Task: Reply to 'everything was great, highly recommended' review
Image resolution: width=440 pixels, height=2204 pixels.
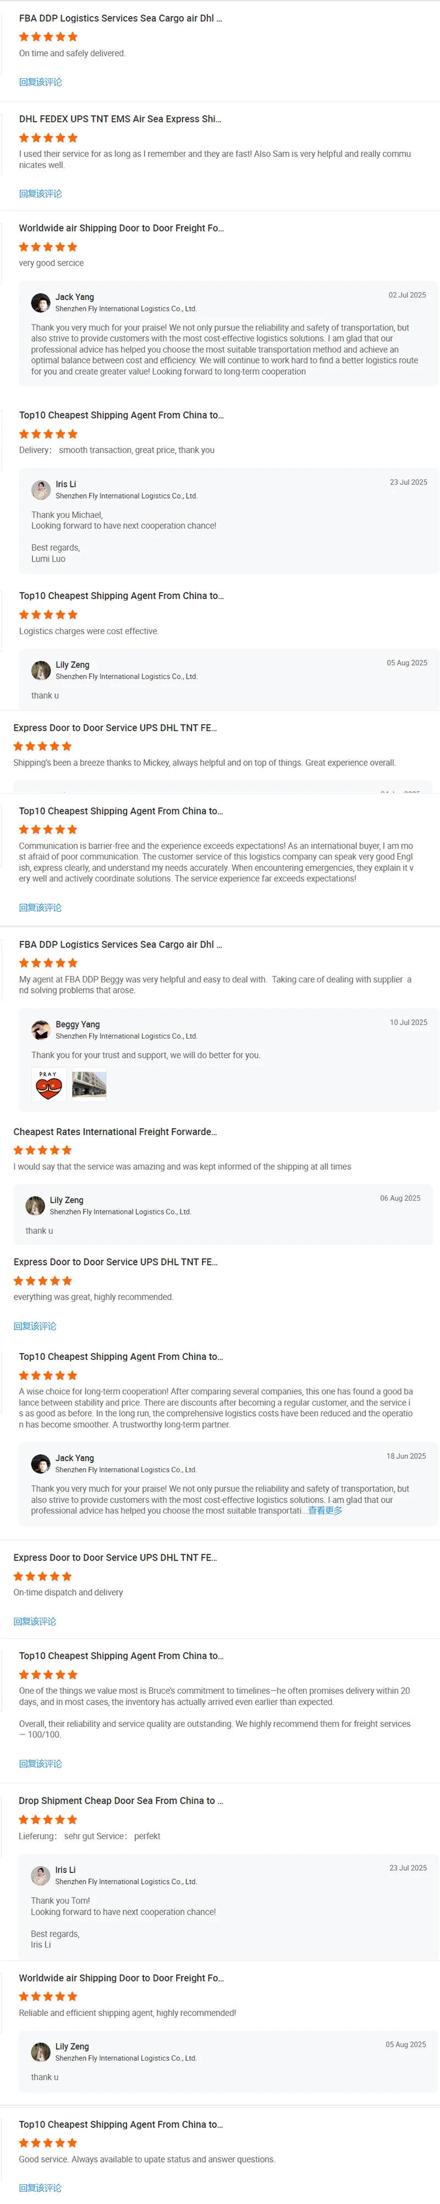Action: [x=35, y=1325]
